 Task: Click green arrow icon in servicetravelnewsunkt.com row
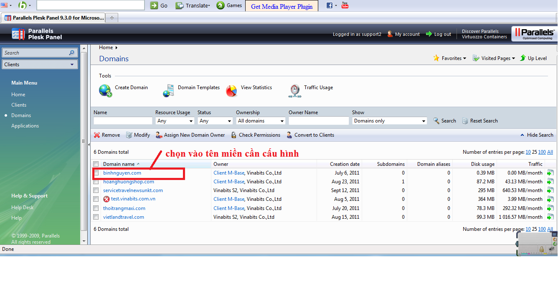click(550, 190)
